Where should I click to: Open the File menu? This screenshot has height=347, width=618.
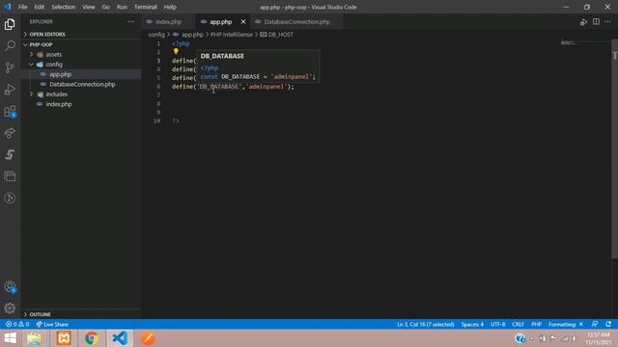point(22,7)
